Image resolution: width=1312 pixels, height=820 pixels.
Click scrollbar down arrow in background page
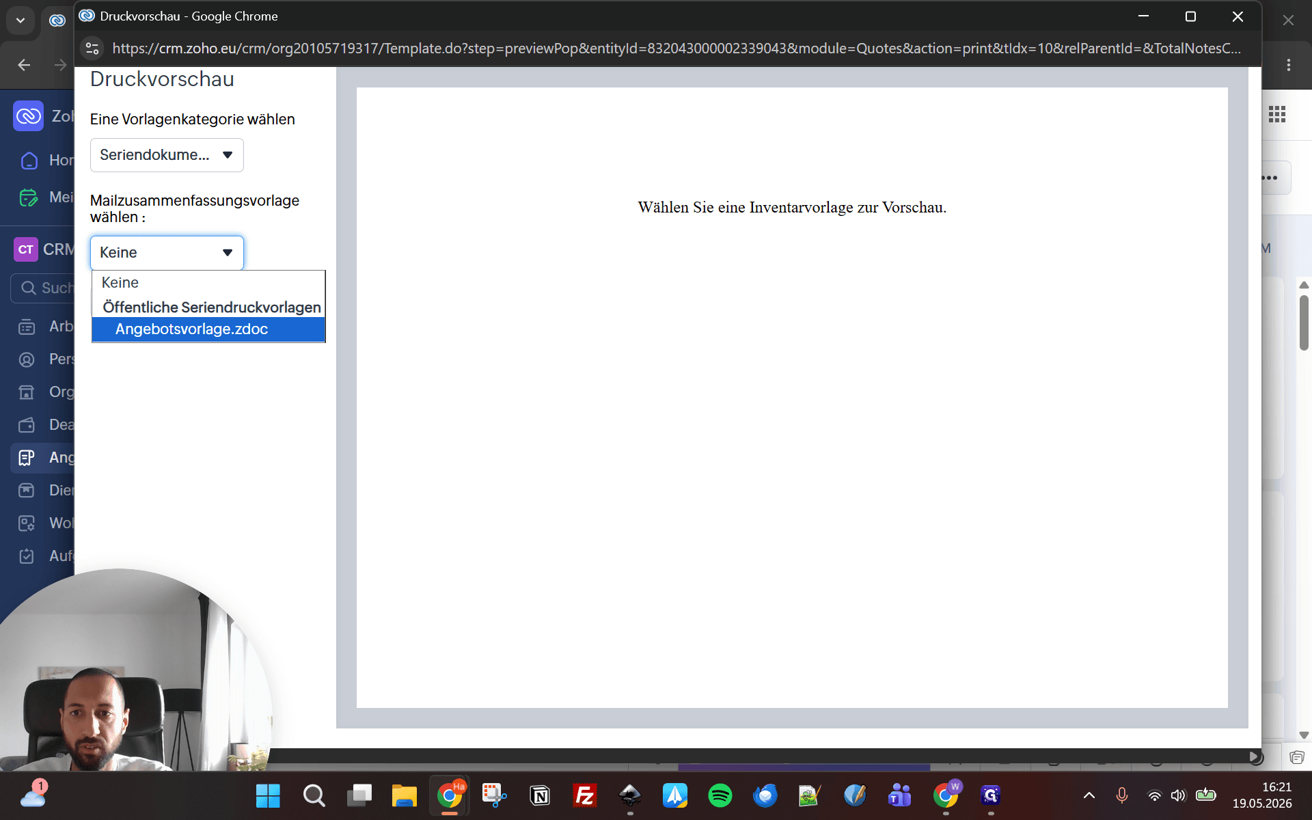[1304, 735]
